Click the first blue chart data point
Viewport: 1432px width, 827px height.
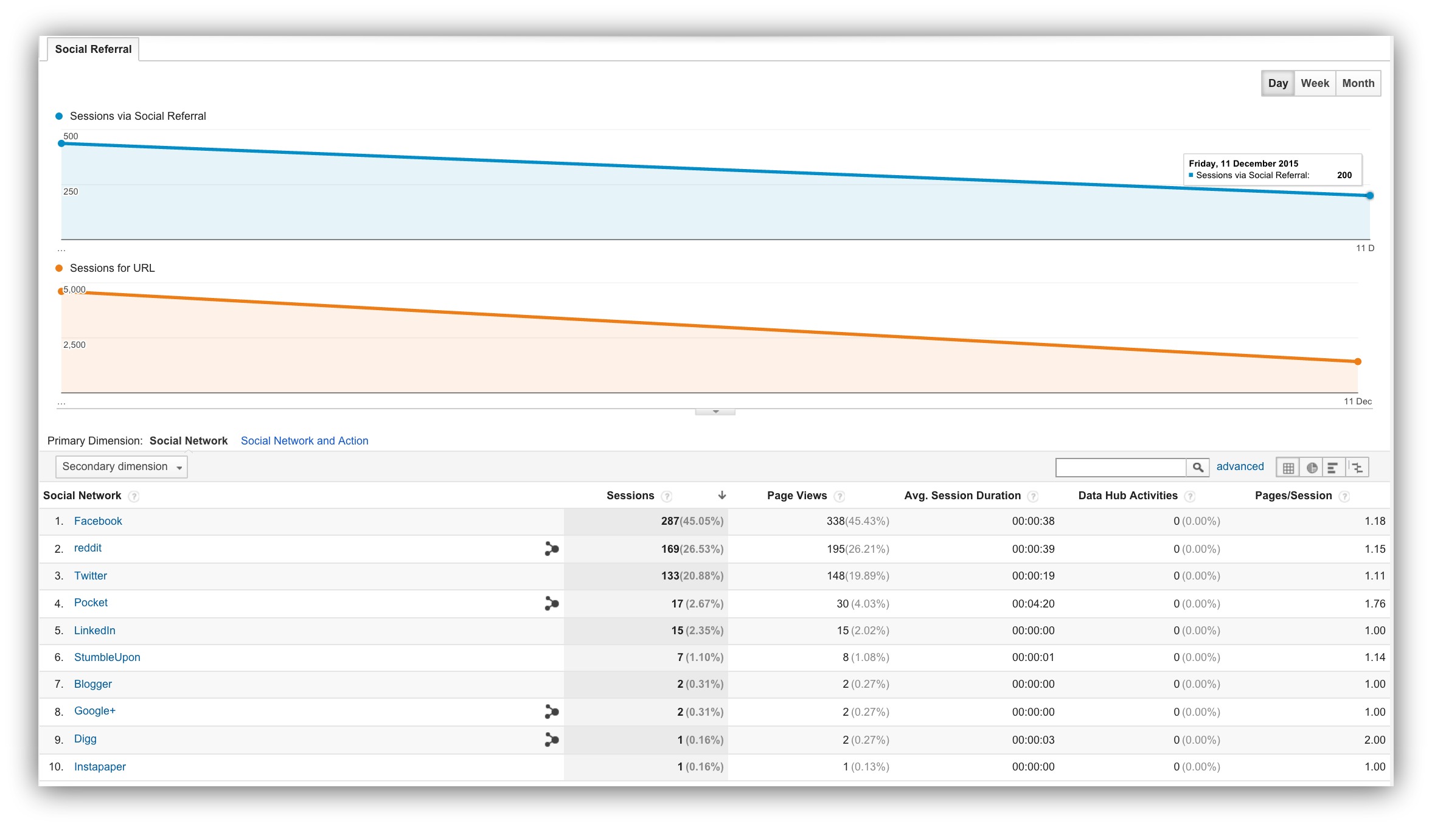(x=61, y=144)
